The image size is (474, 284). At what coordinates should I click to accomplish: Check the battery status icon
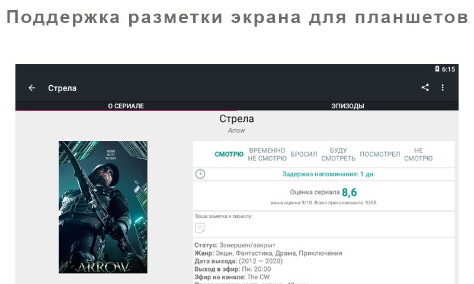[x=437, y=69]
